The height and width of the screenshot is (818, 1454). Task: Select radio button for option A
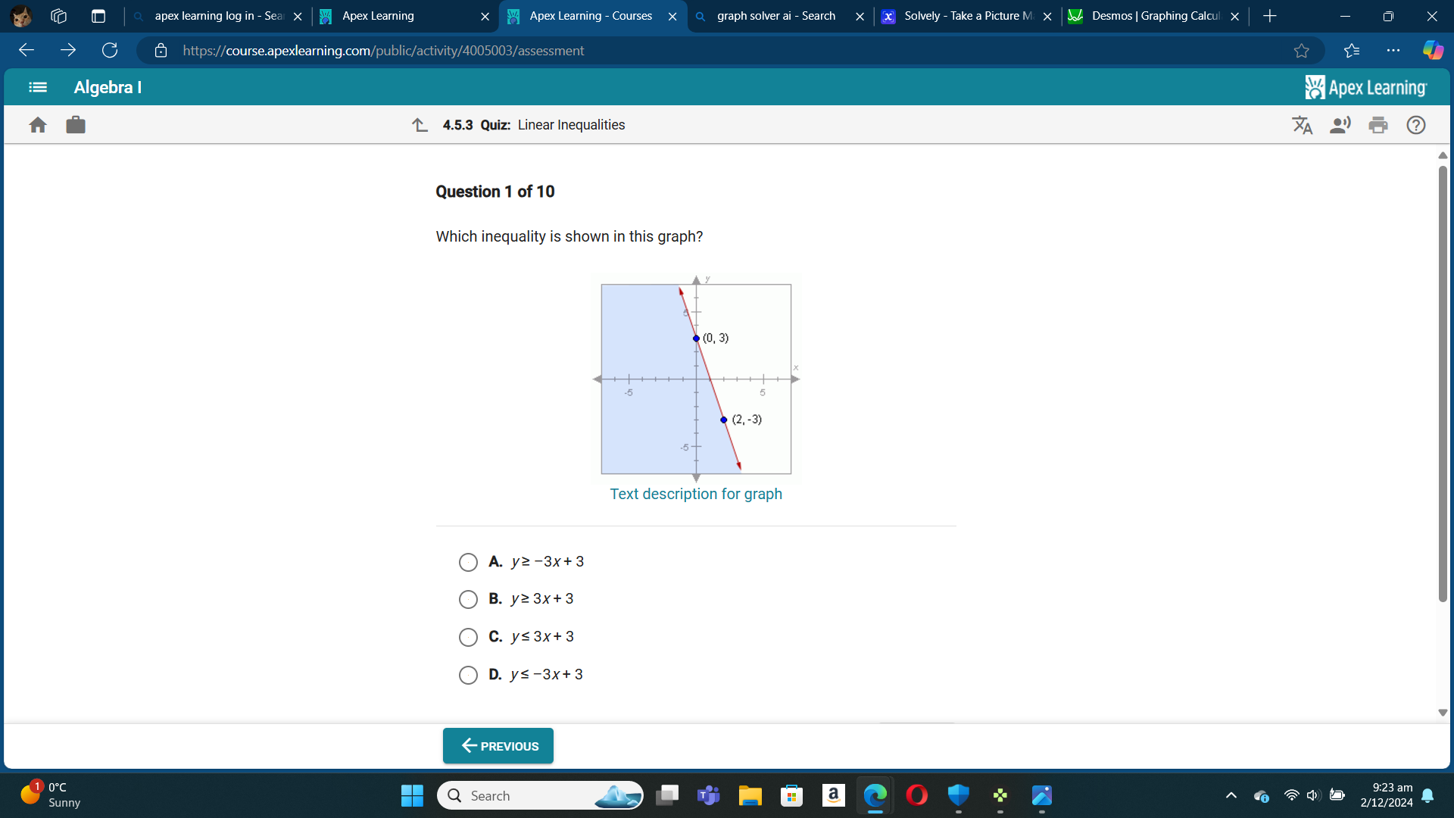[466, 561]
